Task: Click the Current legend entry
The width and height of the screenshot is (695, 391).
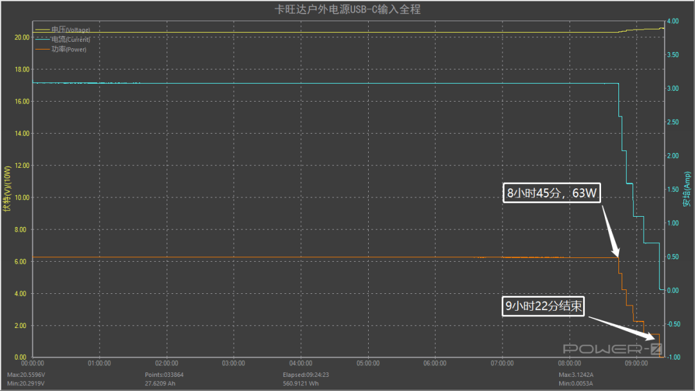Action: click(62, 39)
